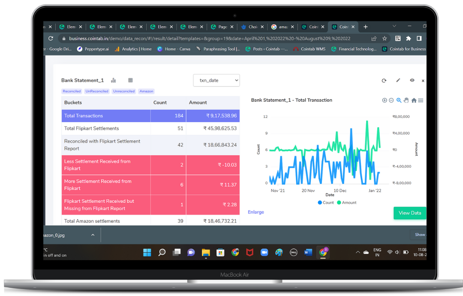Open the table view icon next to Bank Statement_1
The image size is (463, 296).
click(x=130, y=80)
